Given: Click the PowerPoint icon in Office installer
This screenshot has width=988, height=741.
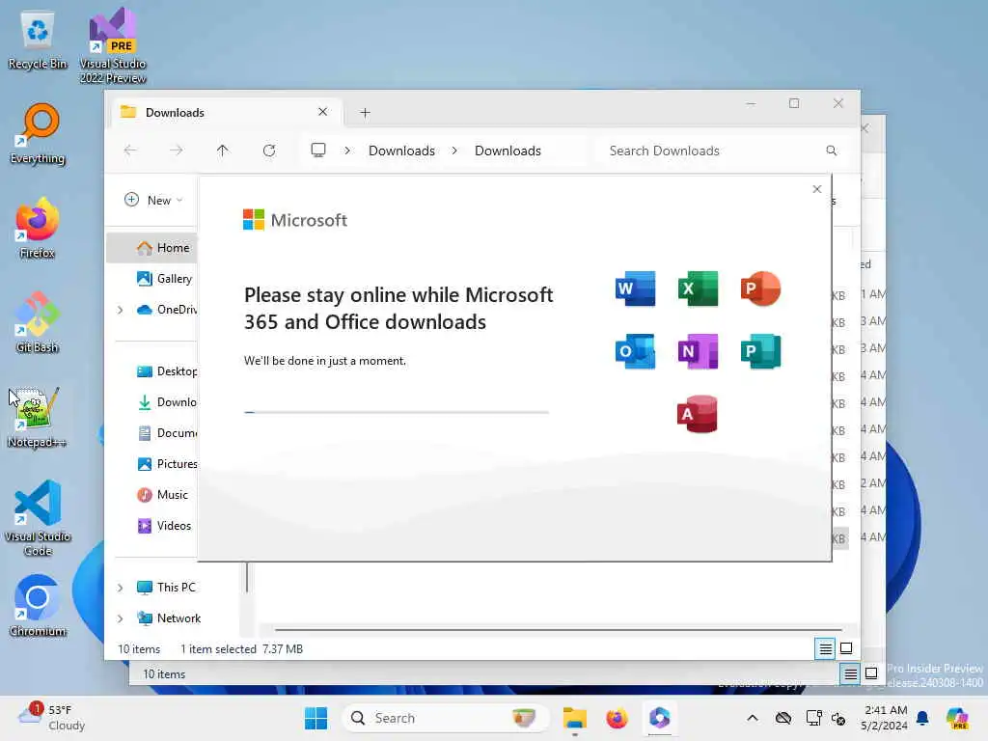Looking at the screenshot, I should pyautogui.click(x=760, y=288).
